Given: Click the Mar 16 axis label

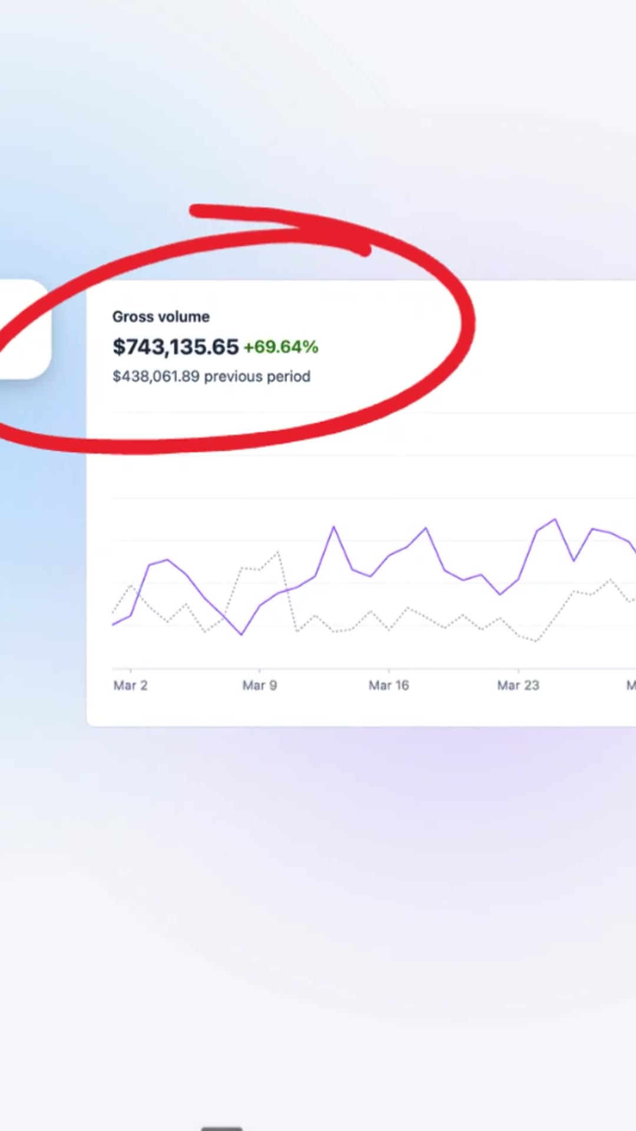Looking at the screenshot, I should [389, 685].
